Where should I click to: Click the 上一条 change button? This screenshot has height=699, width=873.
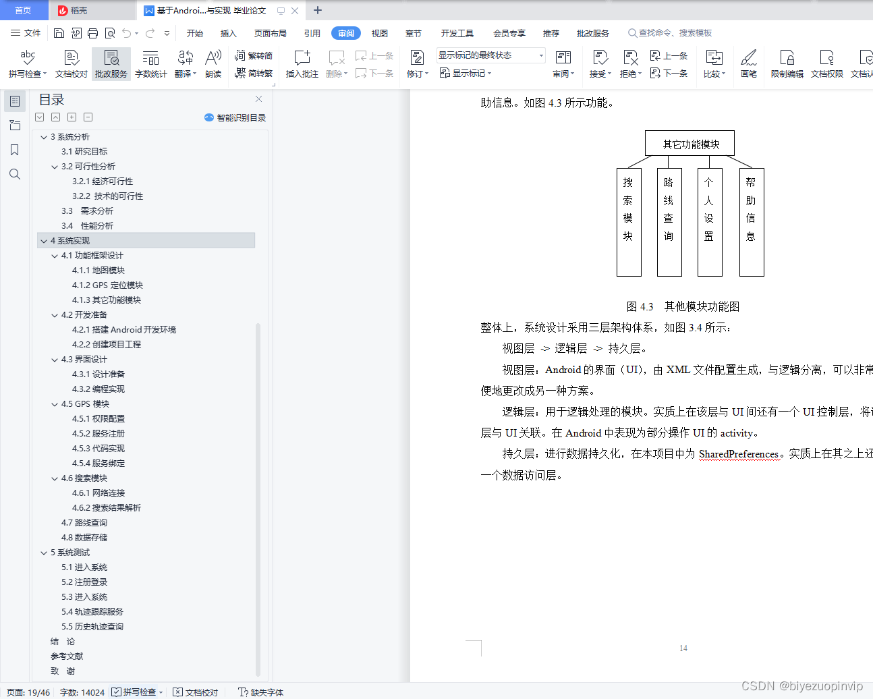point(669,56)
